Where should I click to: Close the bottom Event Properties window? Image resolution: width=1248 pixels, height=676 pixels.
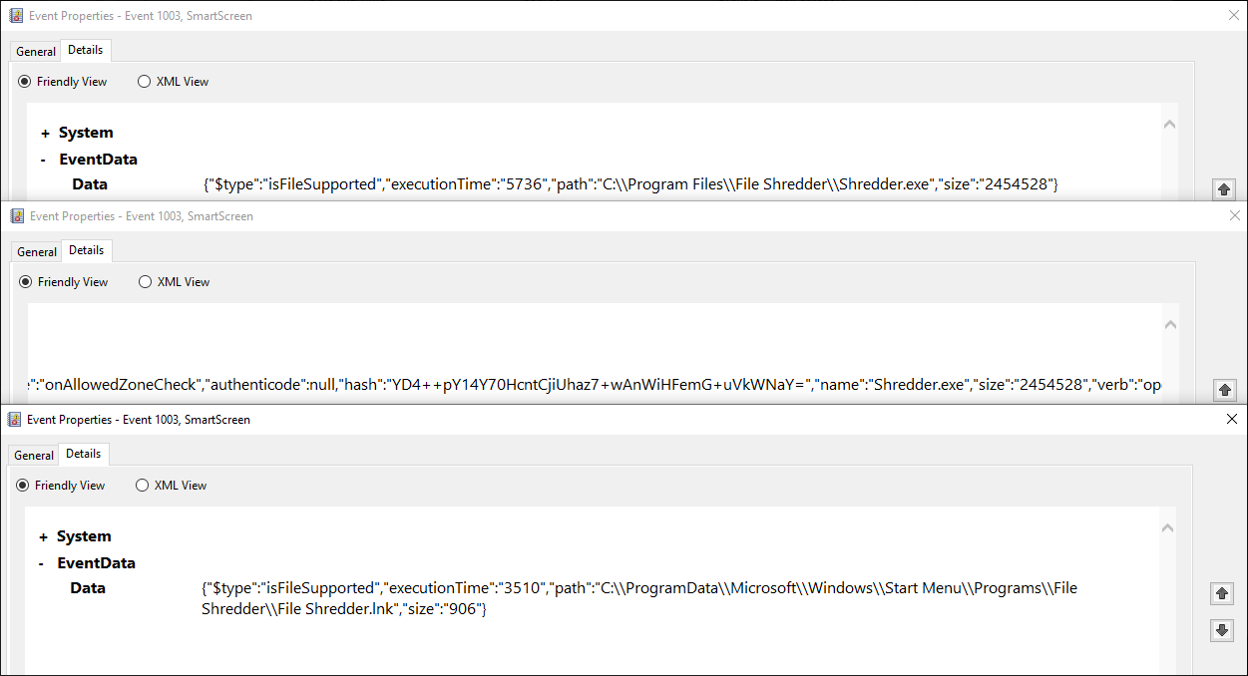pyautogui.click(x=1232, y=420)
